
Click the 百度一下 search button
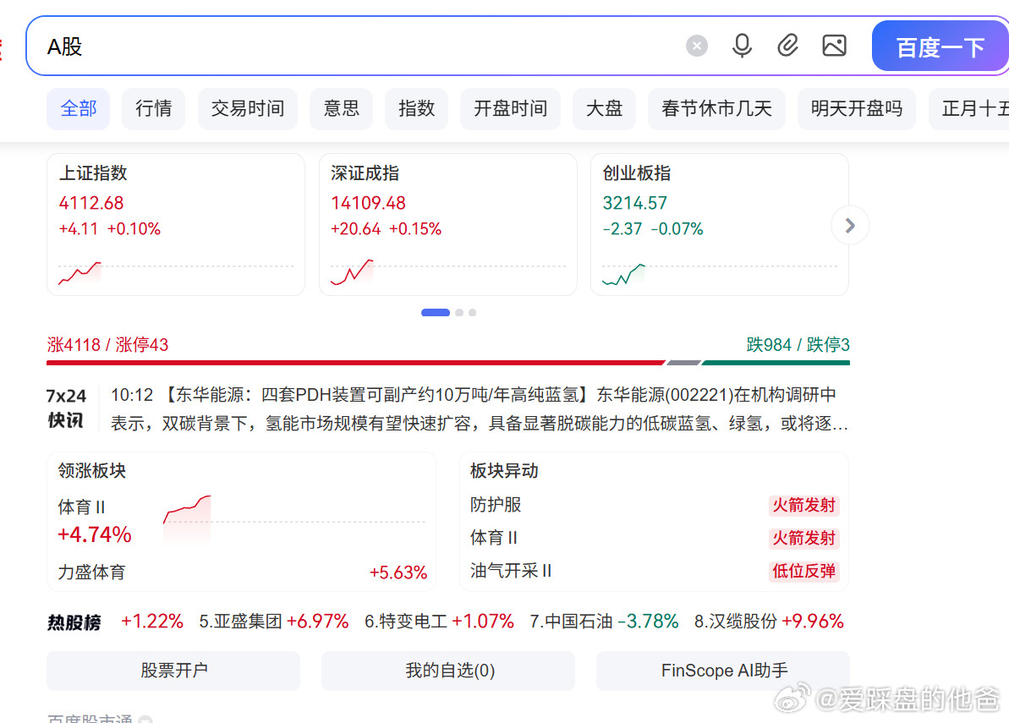[x=940, y=46]
